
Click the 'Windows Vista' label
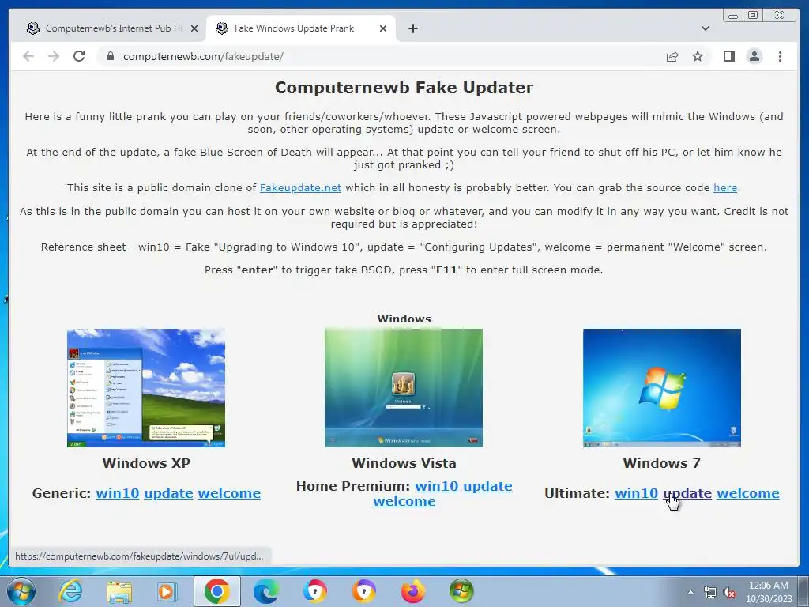click(x=404, y=463)
